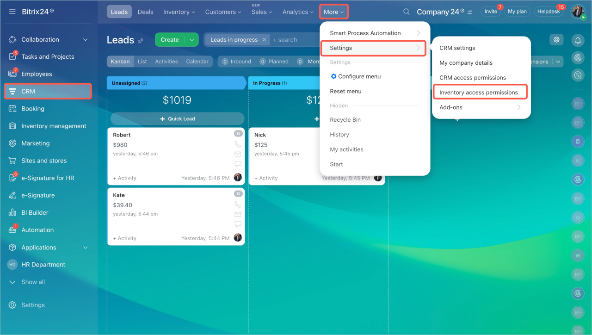Click the Invite button
592x335 pixels.
(491, 12)
